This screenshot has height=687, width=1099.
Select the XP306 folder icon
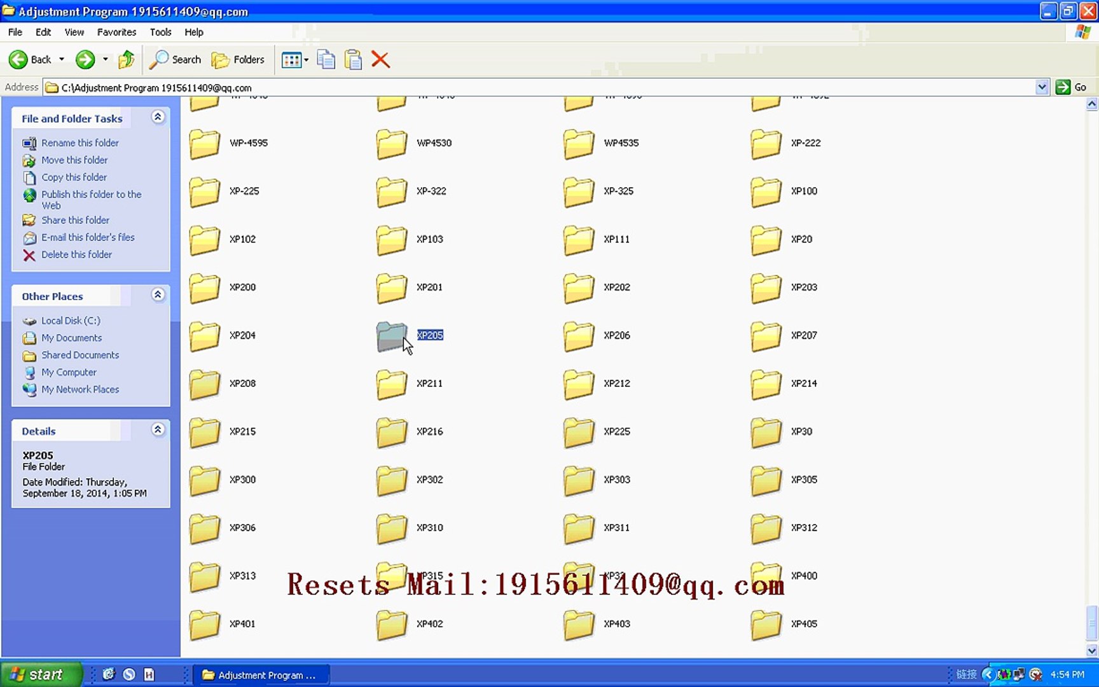coord(204,529)
